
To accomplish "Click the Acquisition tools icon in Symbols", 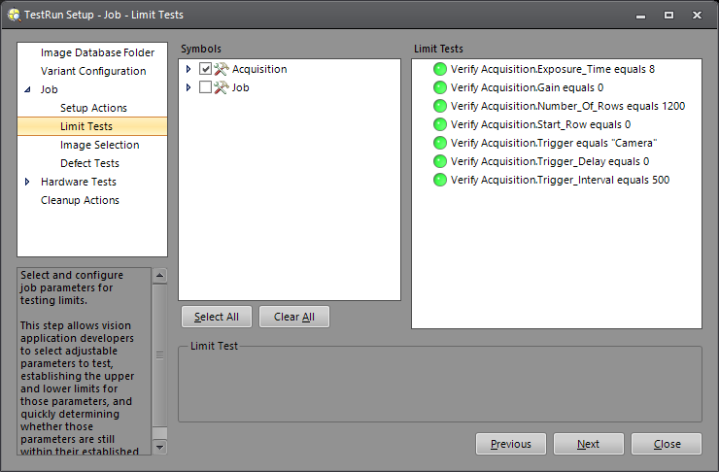I will pos(221,69).
